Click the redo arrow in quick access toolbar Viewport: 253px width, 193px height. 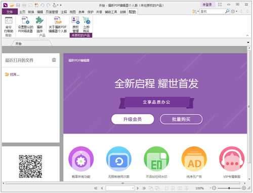coord(48,6)
